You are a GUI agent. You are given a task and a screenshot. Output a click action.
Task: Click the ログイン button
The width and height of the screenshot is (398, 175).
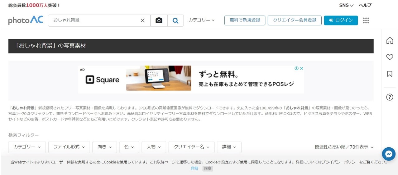click(341, 20)
